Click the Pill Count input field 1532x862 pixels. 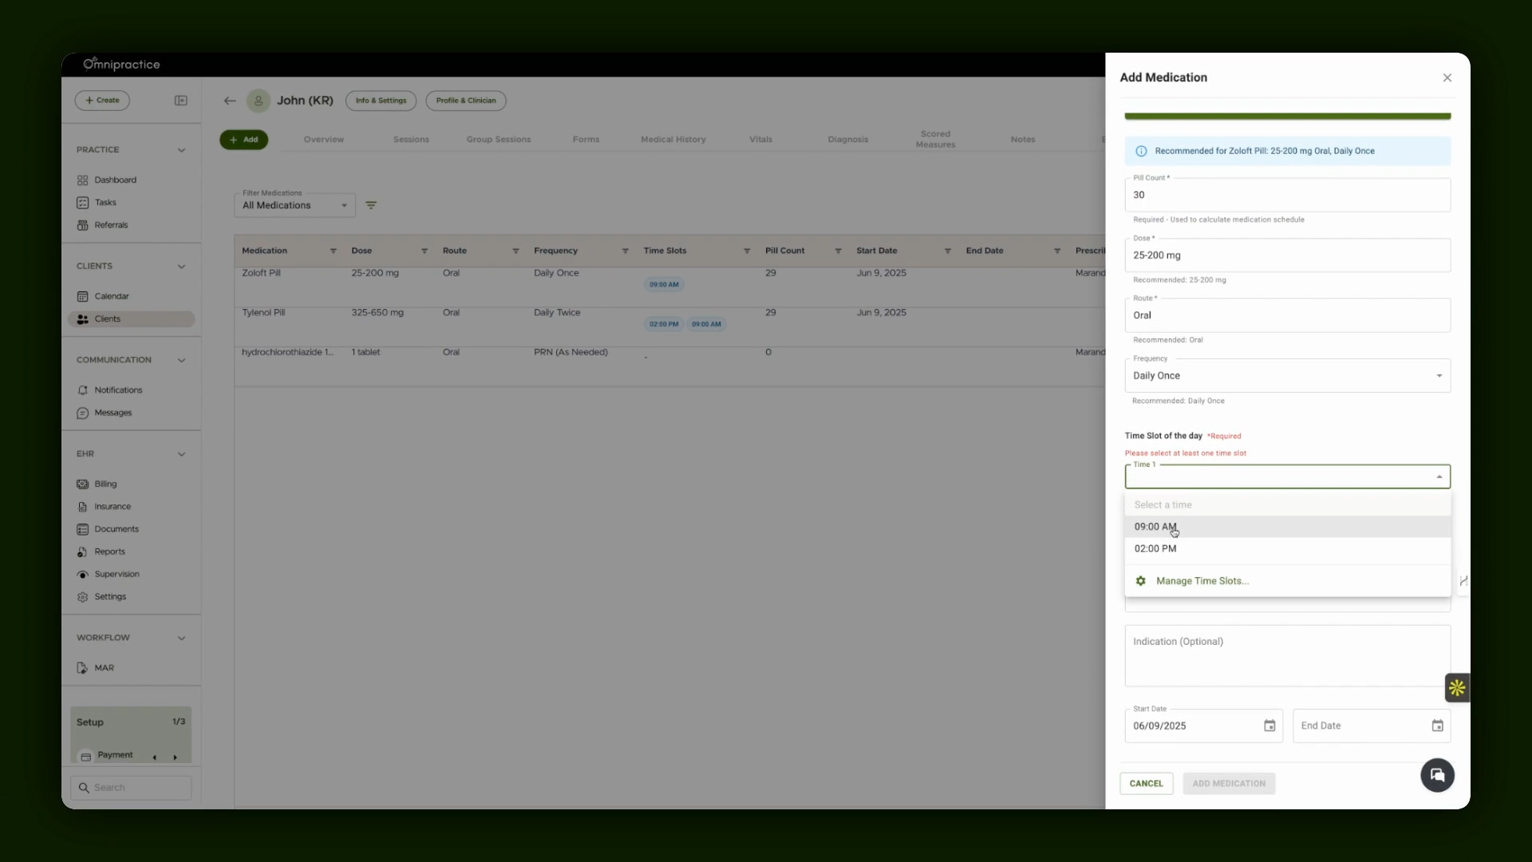[1287, 195]
